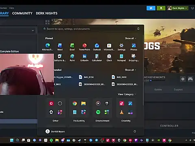
Task: Expand the Steam library filter dropdown
Action: (33, 30)
